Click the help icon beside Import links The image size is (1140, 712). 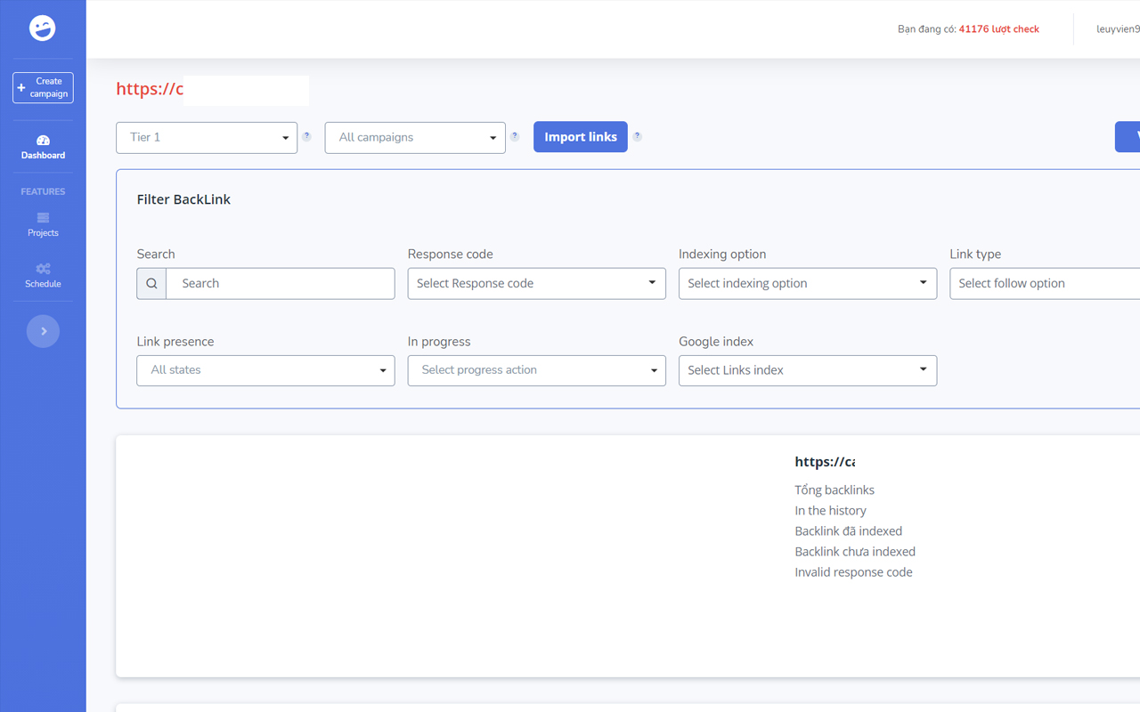pyautogui.click(x=637, y=136)
